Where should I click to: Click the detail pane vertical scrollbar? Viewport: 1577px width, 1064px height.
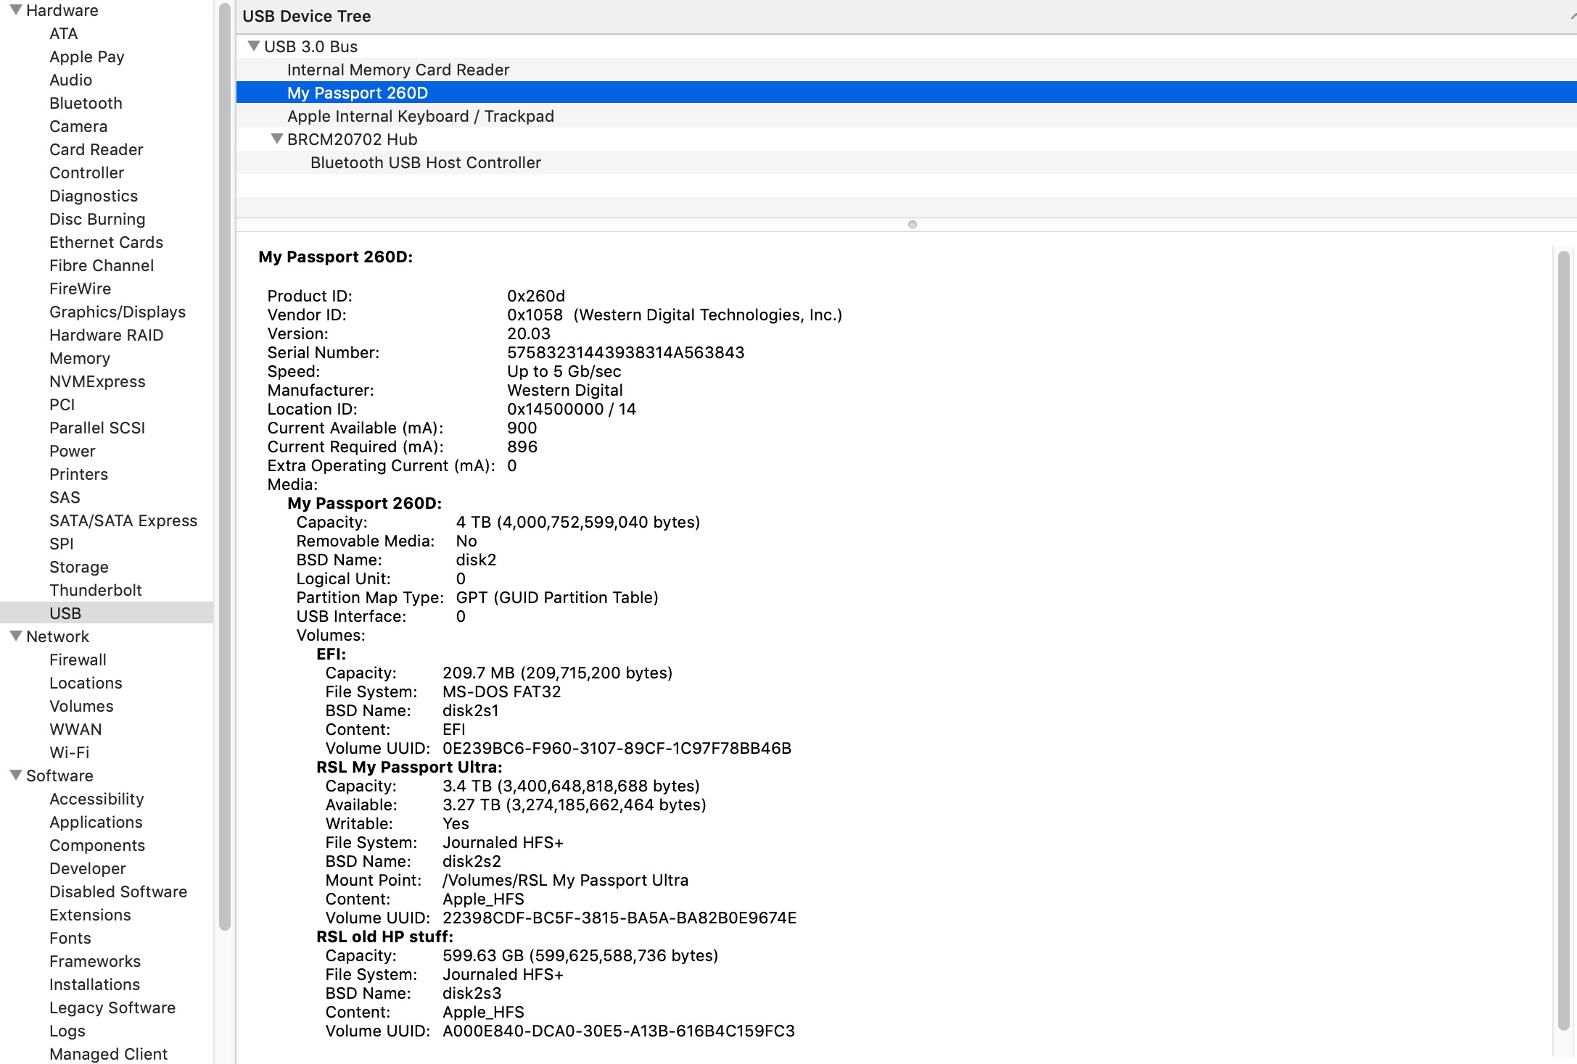coord(1564,641)
